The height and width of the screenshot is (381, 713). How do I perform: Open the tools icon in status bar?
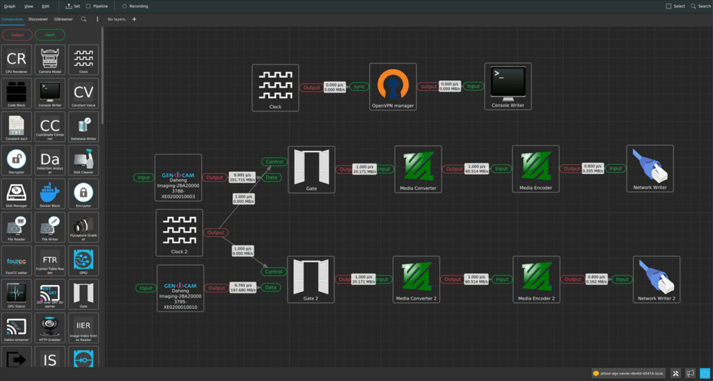pos(675,373)
